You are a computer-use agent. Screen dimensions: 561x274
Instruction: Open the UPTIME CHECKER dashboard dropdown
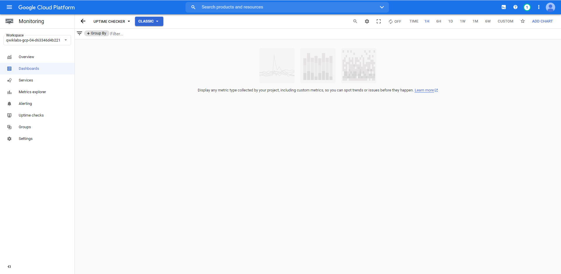pyautogui.click(x=112, y=21)
